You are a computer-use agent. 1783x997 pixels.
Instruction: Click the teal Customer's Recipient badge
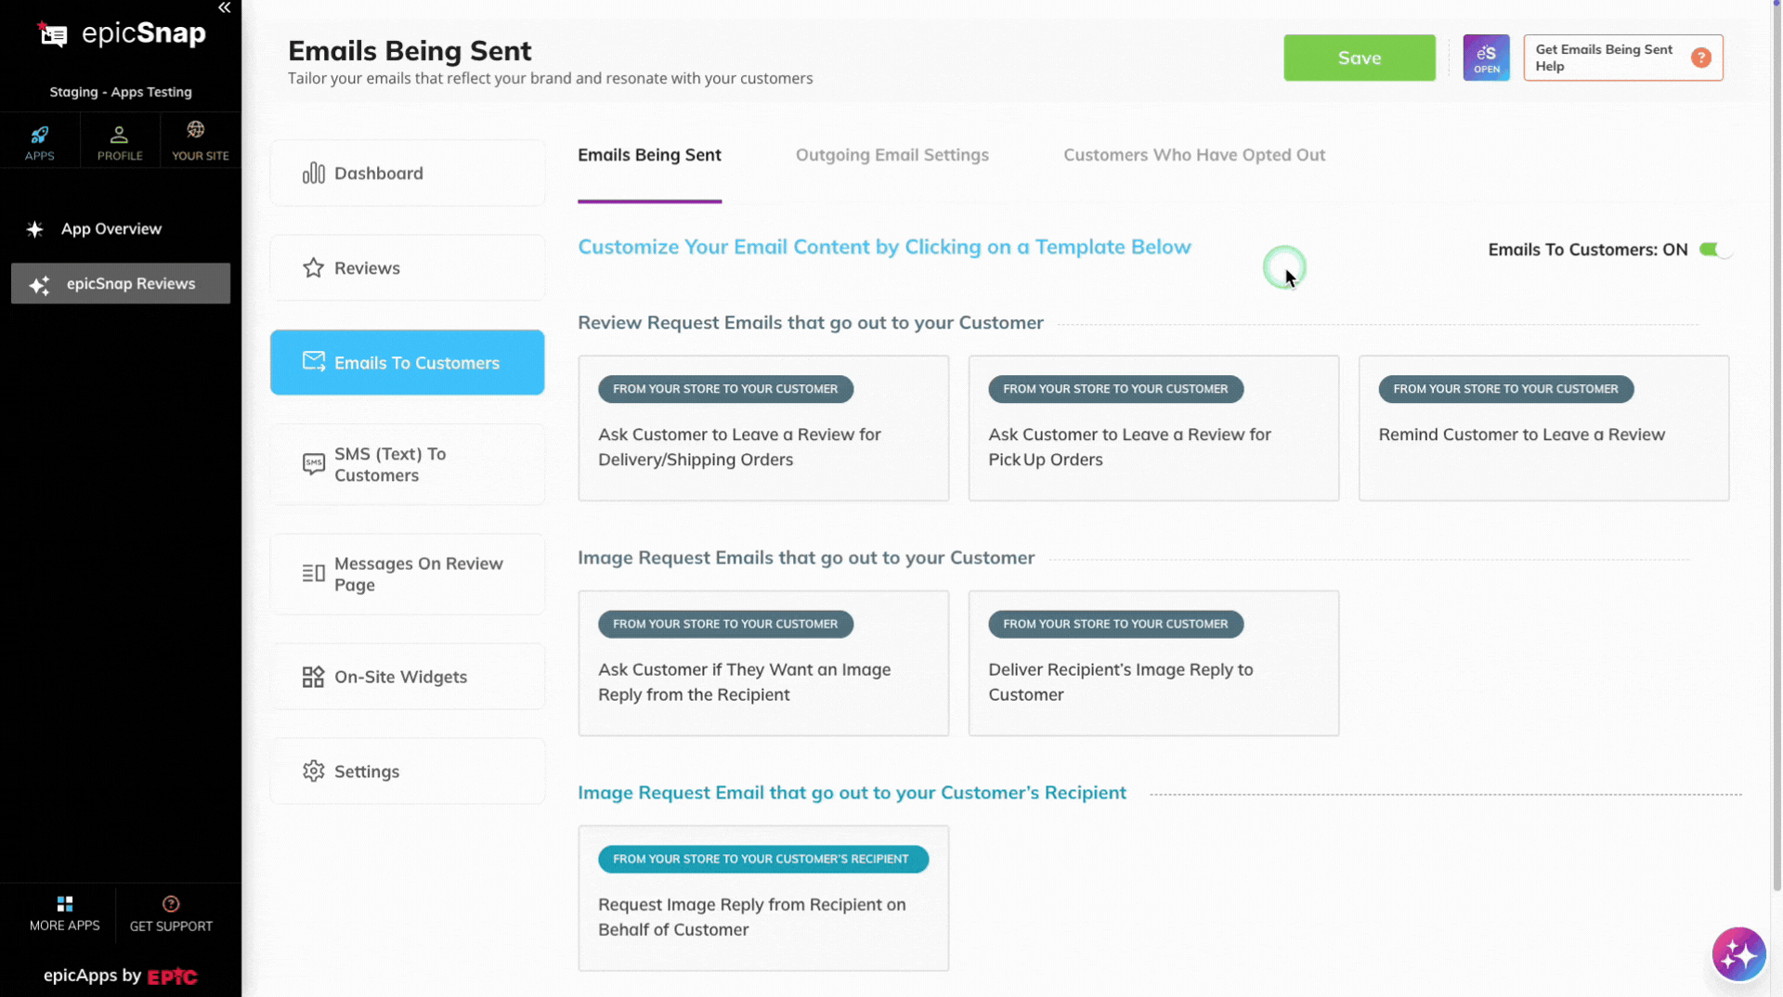(762, 860)
